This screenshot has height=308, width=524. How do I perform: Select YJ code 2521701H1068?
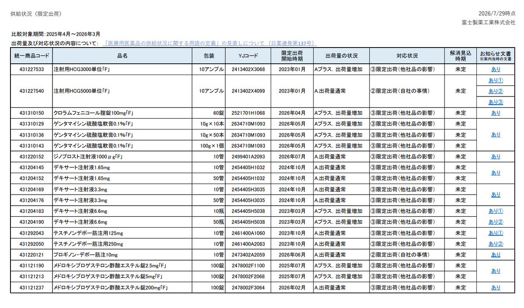coord(248,113)
